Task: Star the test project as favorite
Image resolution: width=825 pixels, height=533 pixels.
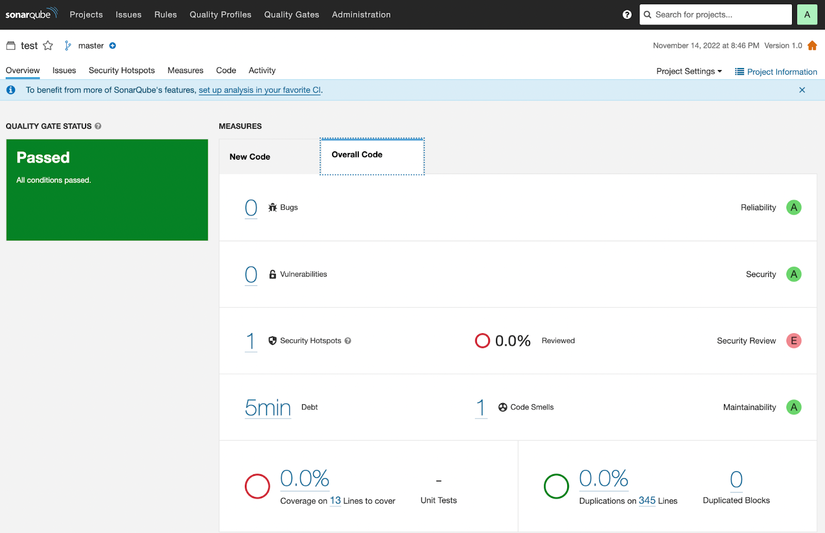Action: pos(47,45)
